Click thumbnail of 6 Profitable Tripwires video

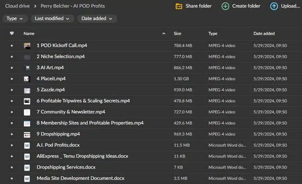(x=27, y=101)
